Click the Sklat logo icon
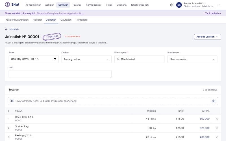Viewport: 226px width, 141px height. (x=7, y=5)
